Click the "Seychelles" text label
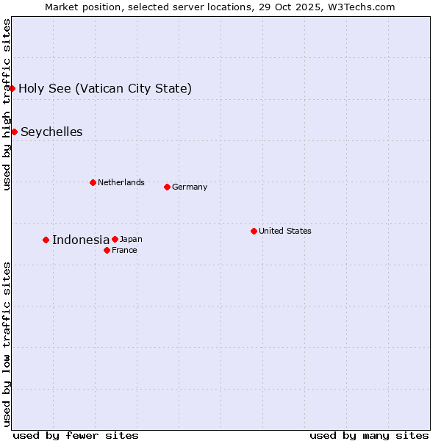This screenshot has width=441, height=441. click(51, 132)
